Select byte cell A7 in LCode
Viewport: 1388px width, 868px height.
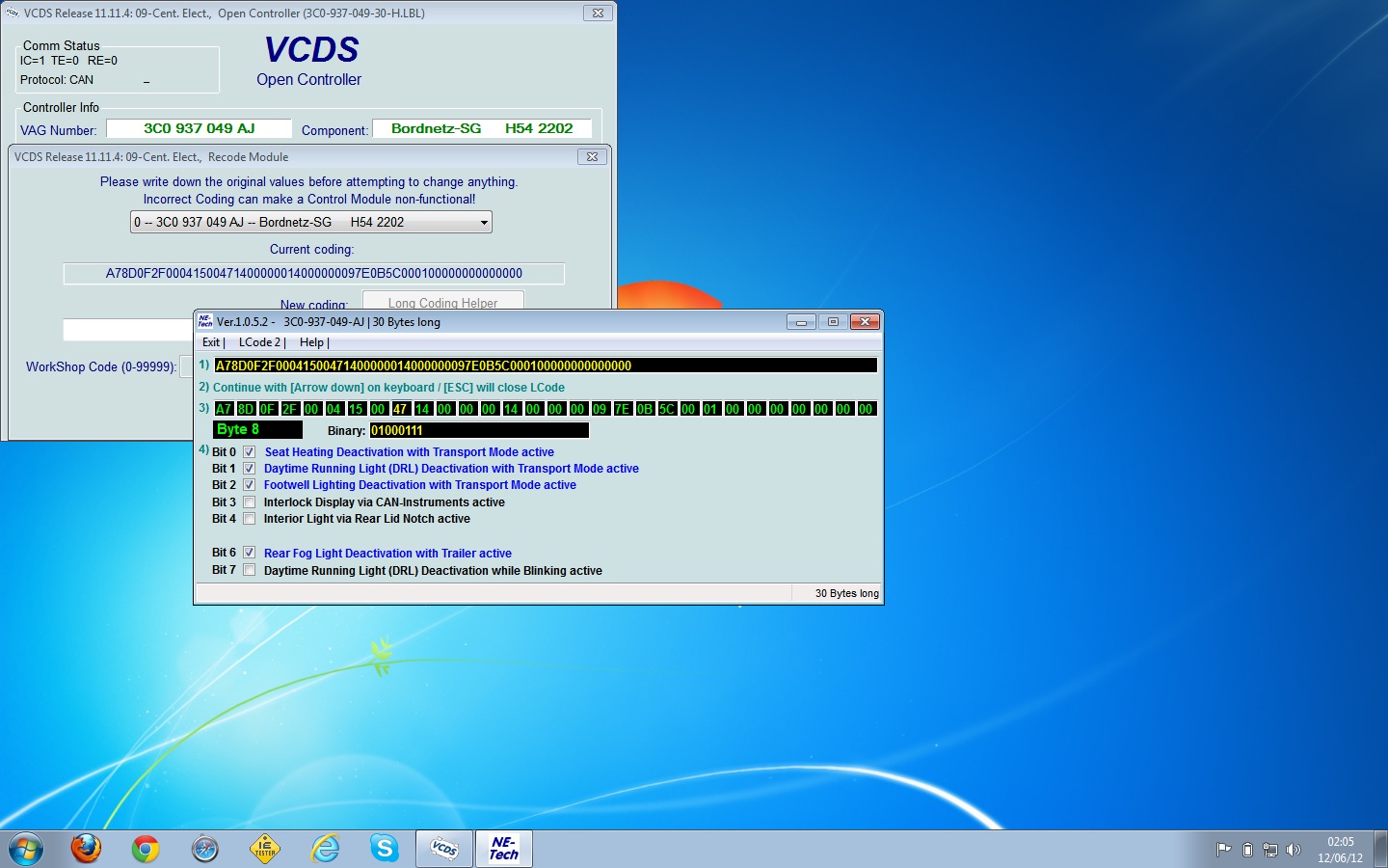(224, 409)
